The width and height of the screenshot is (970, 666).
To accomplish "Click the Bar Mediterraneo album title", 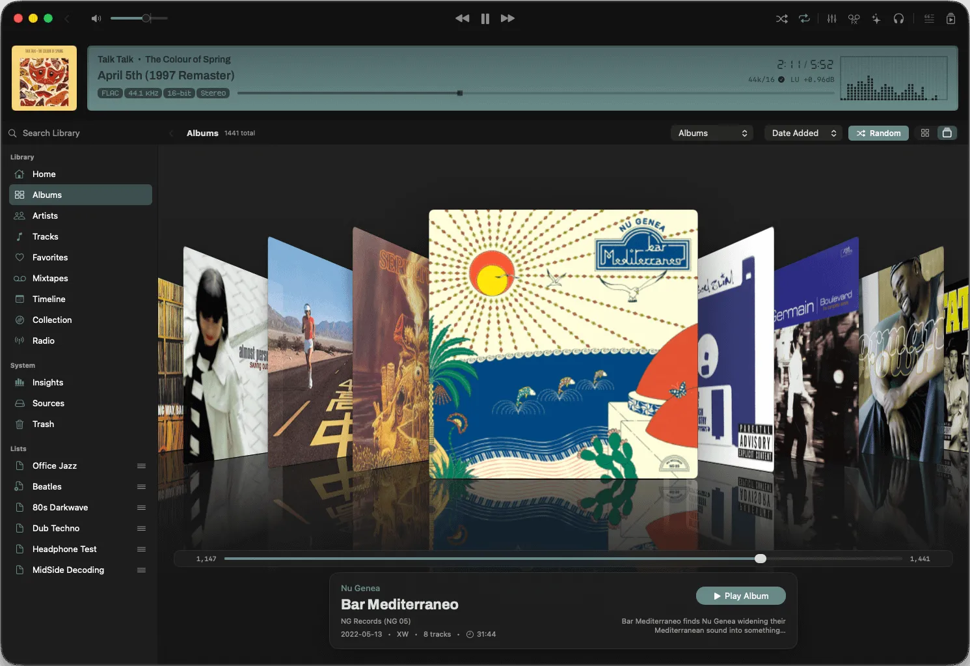I will point(399,604).
